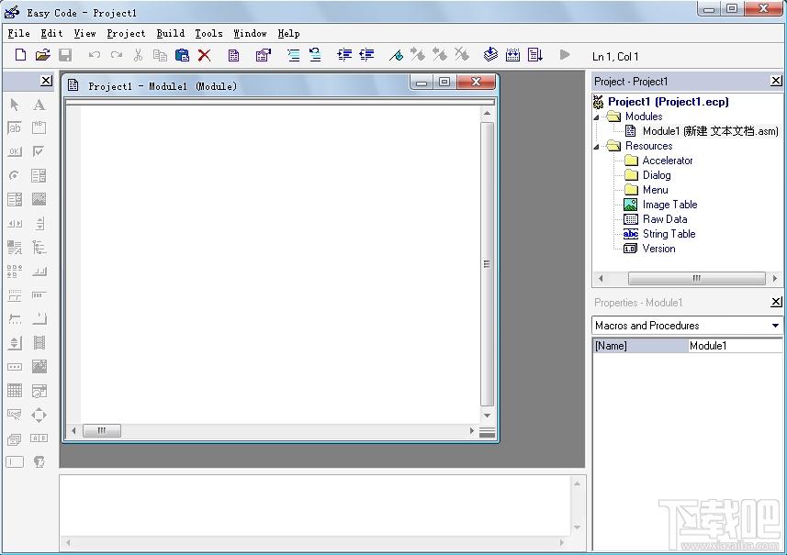Image resolution: width=787 pixels, height=555 pixels.
Task: Click the Copy icon in the toolbar
Action: tap(160, 55)
